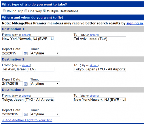Focus Destination 2 To field with Tokyo, Japan
144x124 pixels.
pyautogui.click(x=100, y=69)
